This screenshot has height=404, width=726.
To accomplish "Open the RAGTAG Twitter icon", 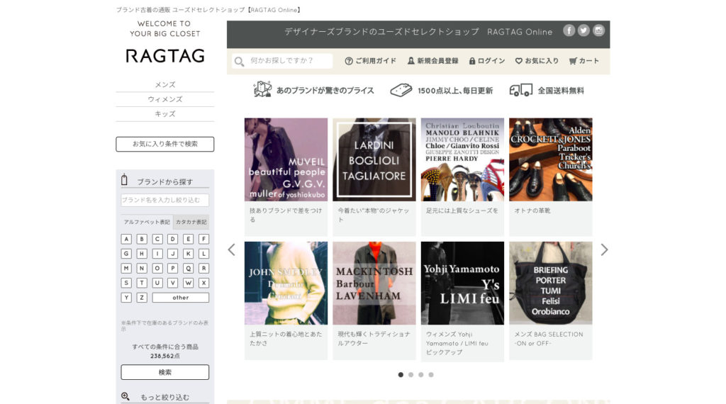I will 584,30.
